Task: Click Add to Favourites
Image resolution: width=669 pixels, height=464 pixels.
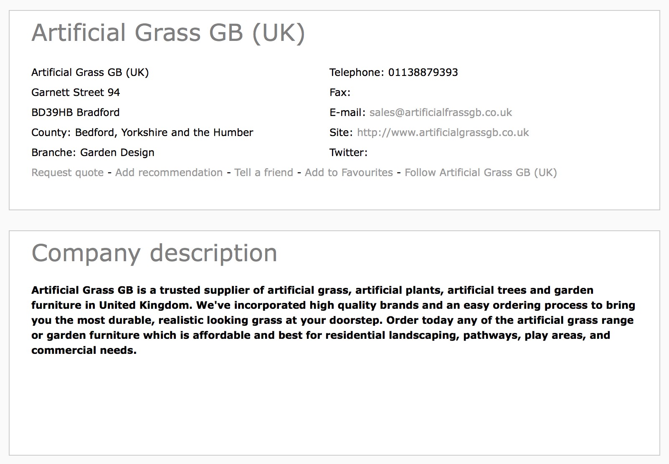Action: coord(349,173)
